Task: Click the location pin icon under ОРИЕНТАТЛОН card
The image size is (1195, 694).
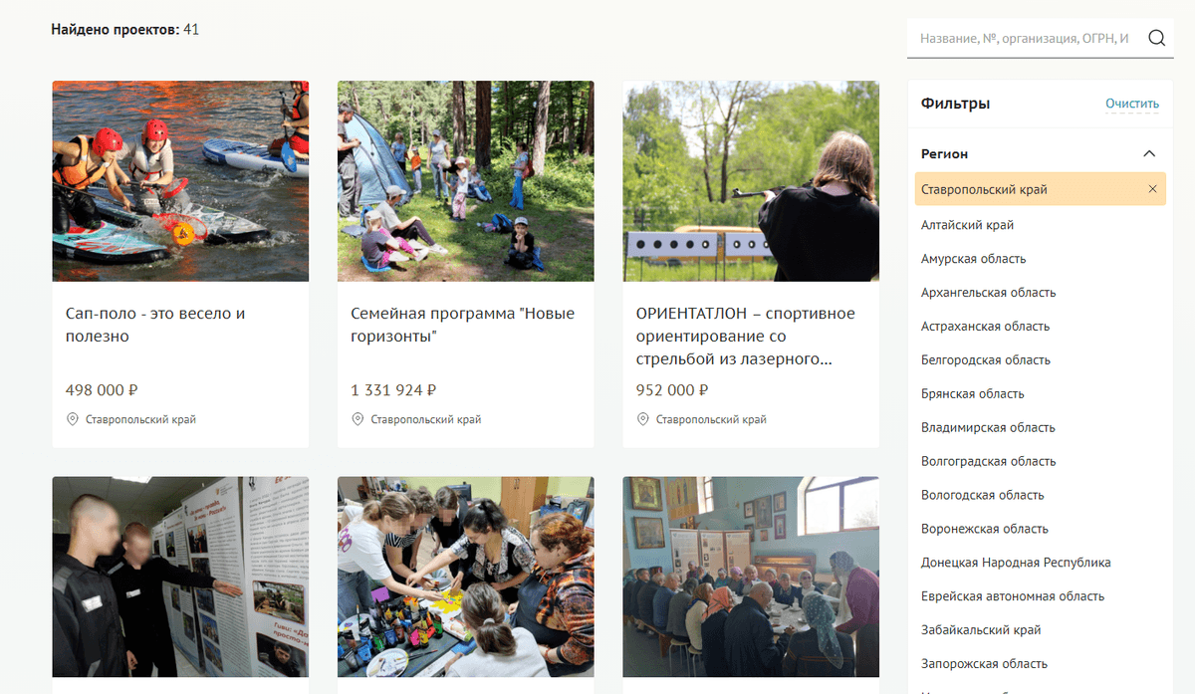Action: 642,419
